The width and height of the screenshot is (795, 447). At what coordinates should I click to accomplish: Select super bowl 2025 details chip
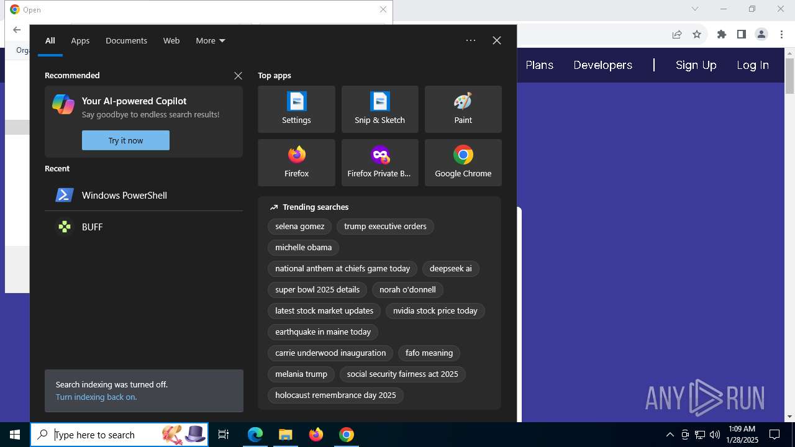coord(317,290)
